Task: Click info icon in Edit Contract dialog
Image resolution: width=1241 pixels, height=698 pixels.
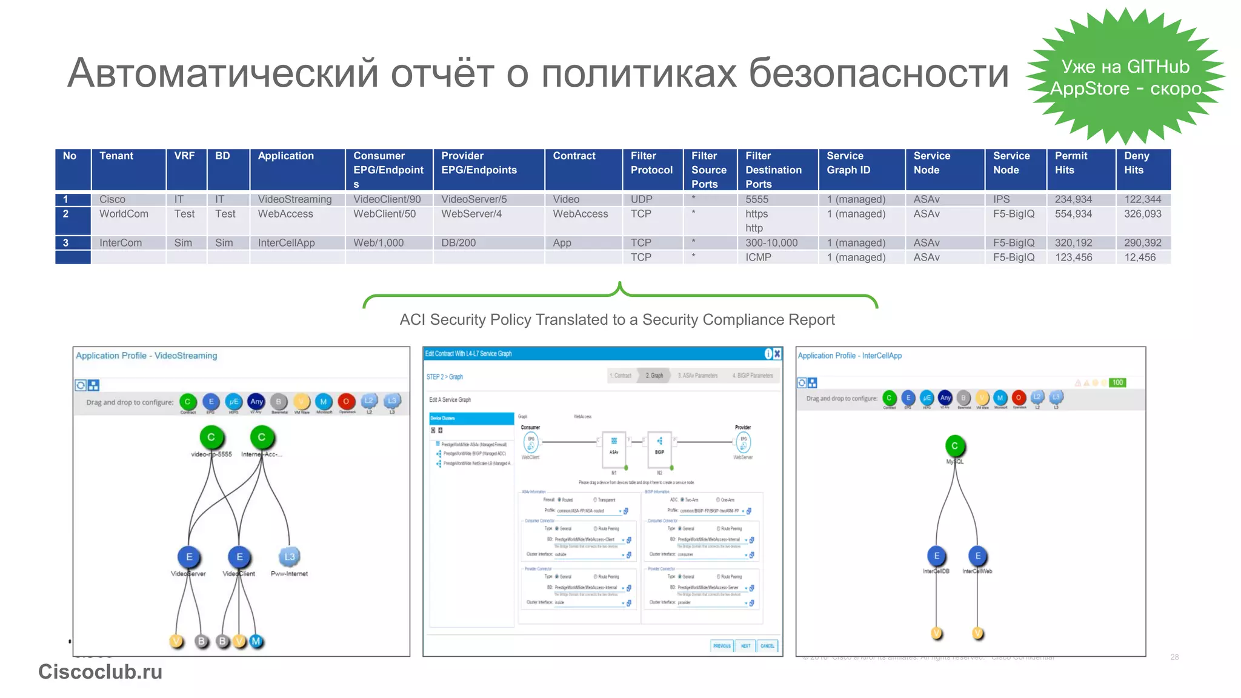Action: pyautogui.click(x=768, y=354)
